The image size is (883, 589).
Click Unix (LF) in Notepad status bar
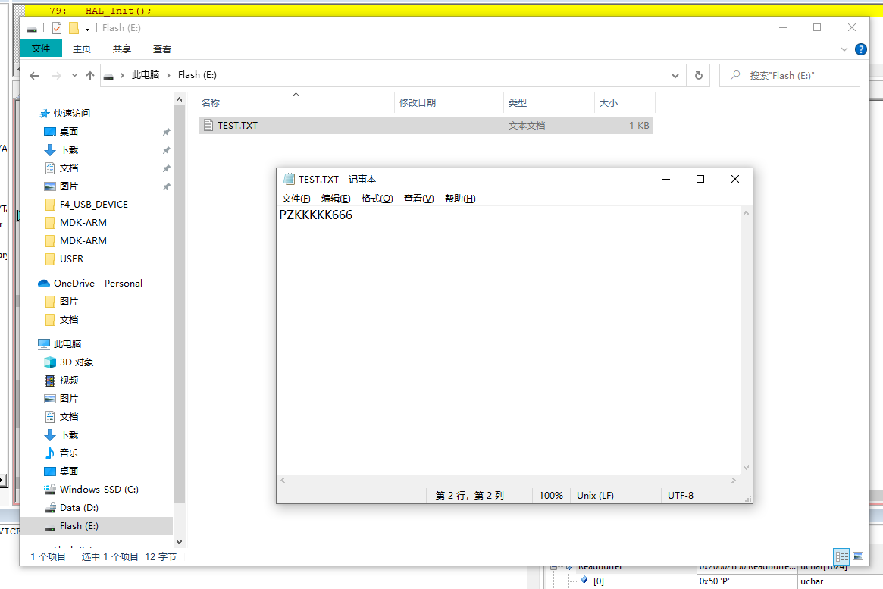(595, 496)
